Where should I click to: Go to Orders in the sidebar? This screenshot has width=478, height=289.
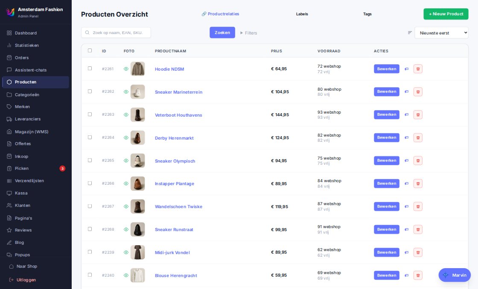click(36, 58)
